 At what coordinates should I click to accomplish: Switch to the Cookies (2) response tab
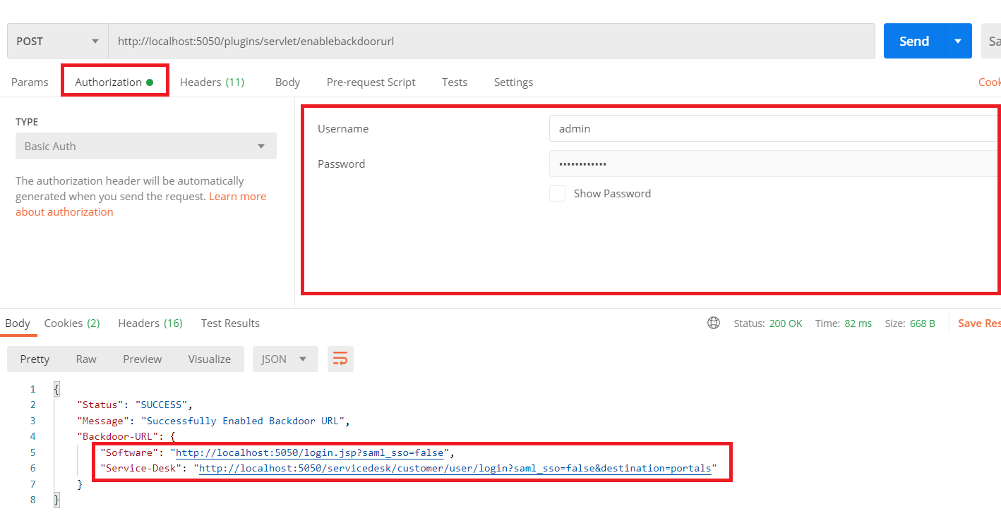[x=71, y=323]
